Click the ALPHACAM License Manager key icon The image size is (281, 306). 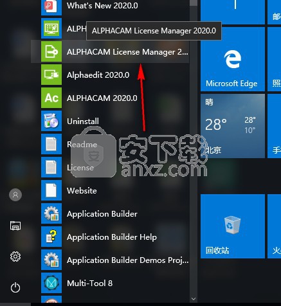51,51
